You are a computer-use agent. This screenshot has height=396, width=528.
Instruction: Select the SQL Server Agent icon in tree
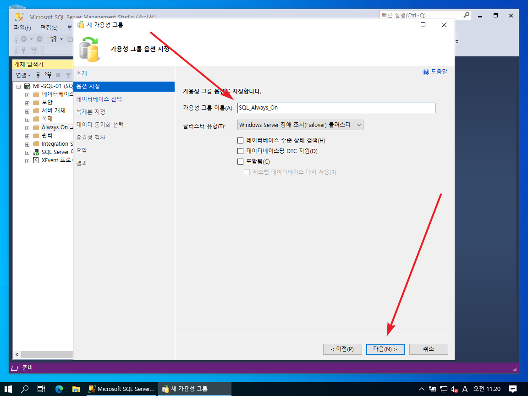36,152
